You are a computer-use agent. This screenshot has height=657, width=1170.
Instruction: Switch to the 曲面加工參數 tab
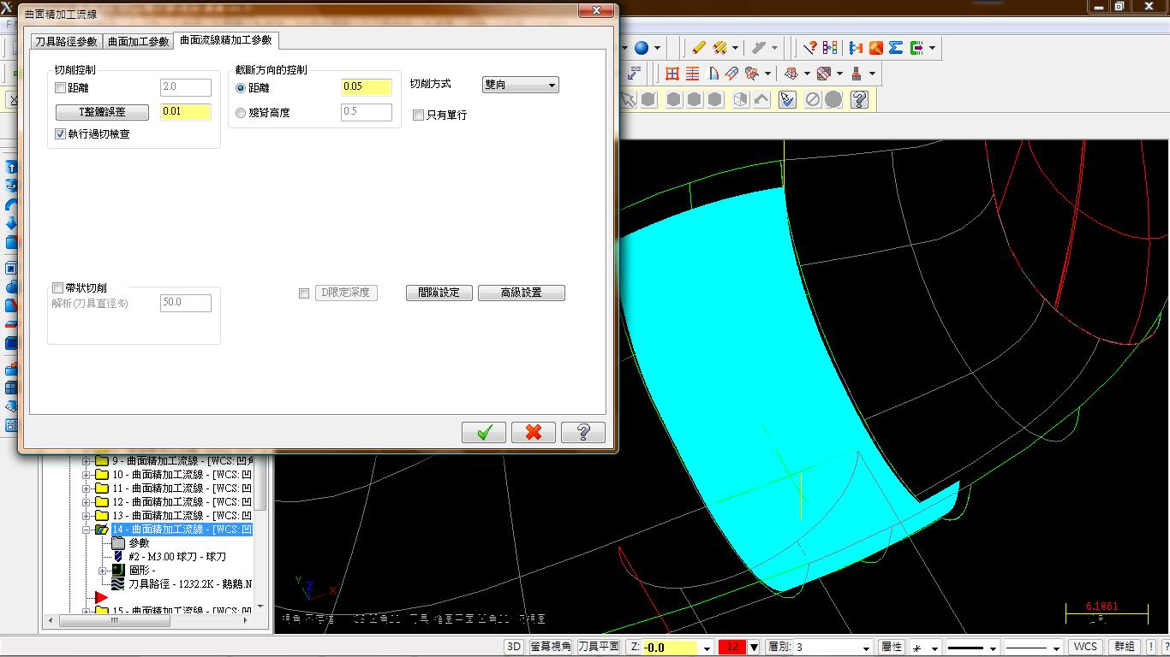pyautogui.click(x=138, y=42)
